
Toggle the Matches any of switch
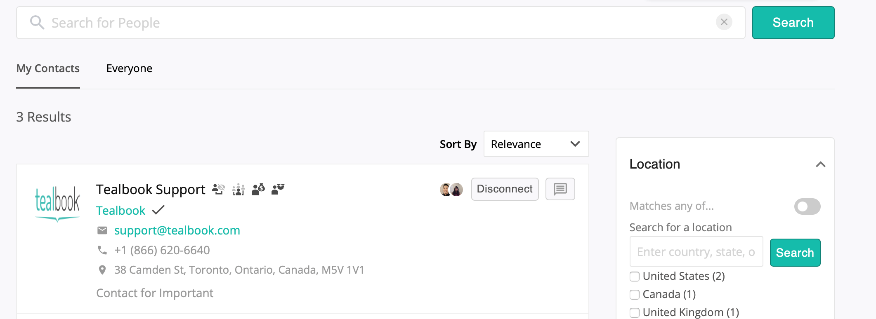click(807, 206)
